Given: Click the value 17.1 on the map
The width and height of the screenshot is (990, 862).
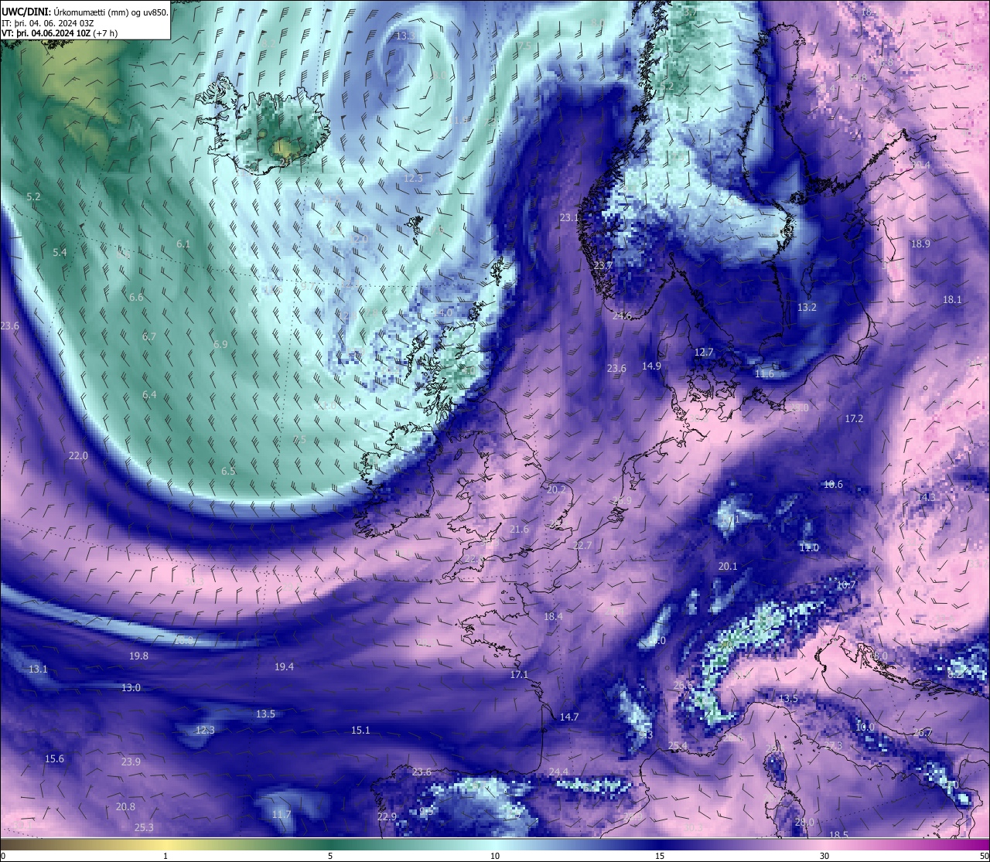Looking at the screenshot, I should (x=519, y=674).
